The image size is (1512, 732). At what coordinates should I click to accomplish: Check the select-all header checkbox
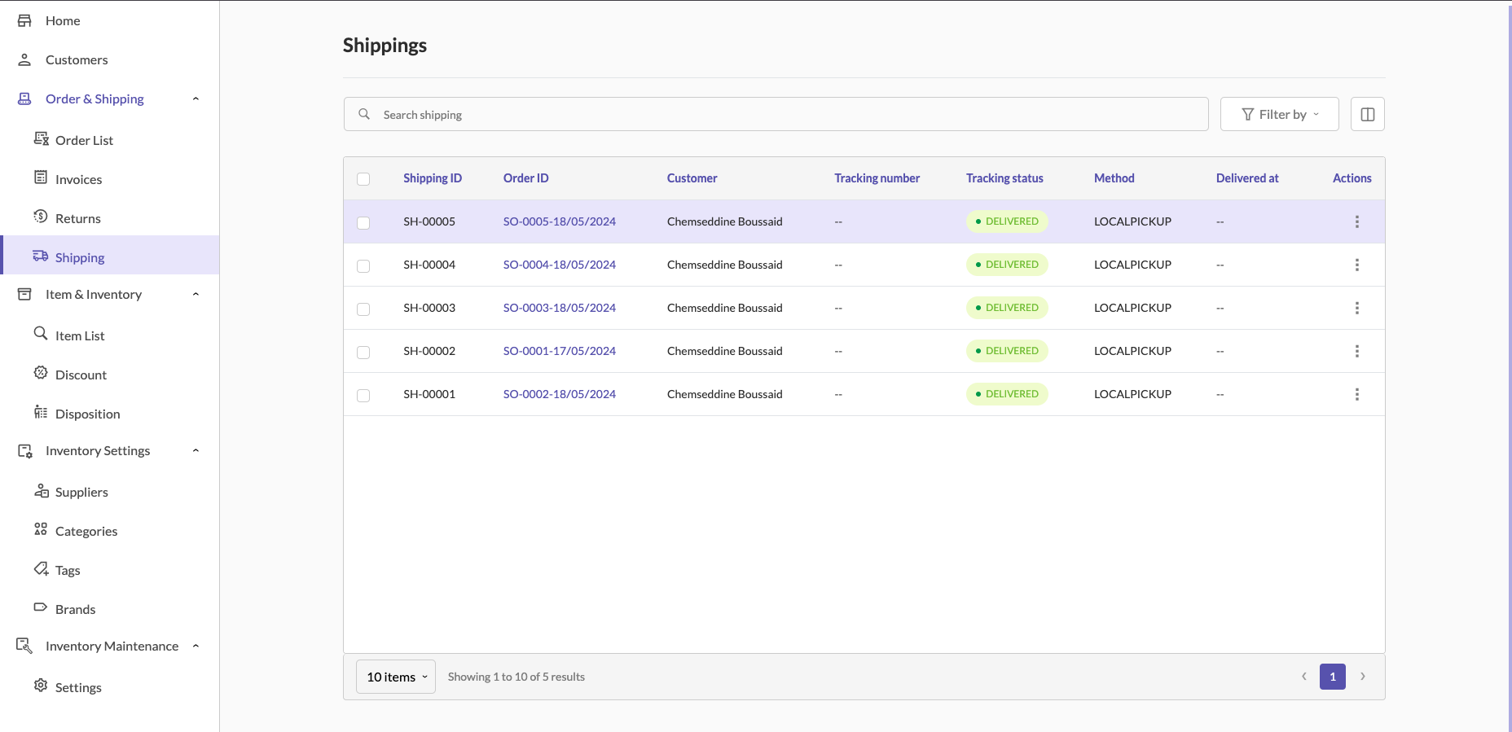click(363, 179)
